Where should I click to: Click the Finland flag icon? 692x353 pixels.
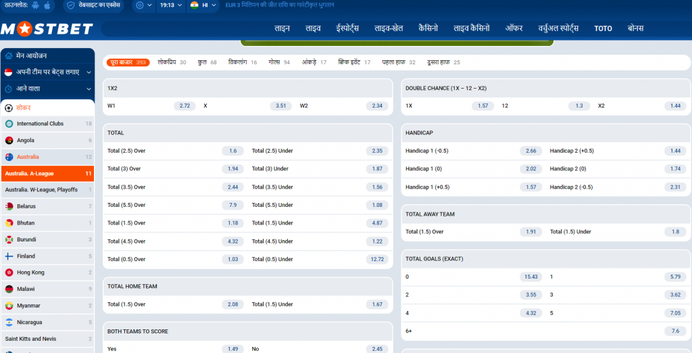(x=9, y=256)
